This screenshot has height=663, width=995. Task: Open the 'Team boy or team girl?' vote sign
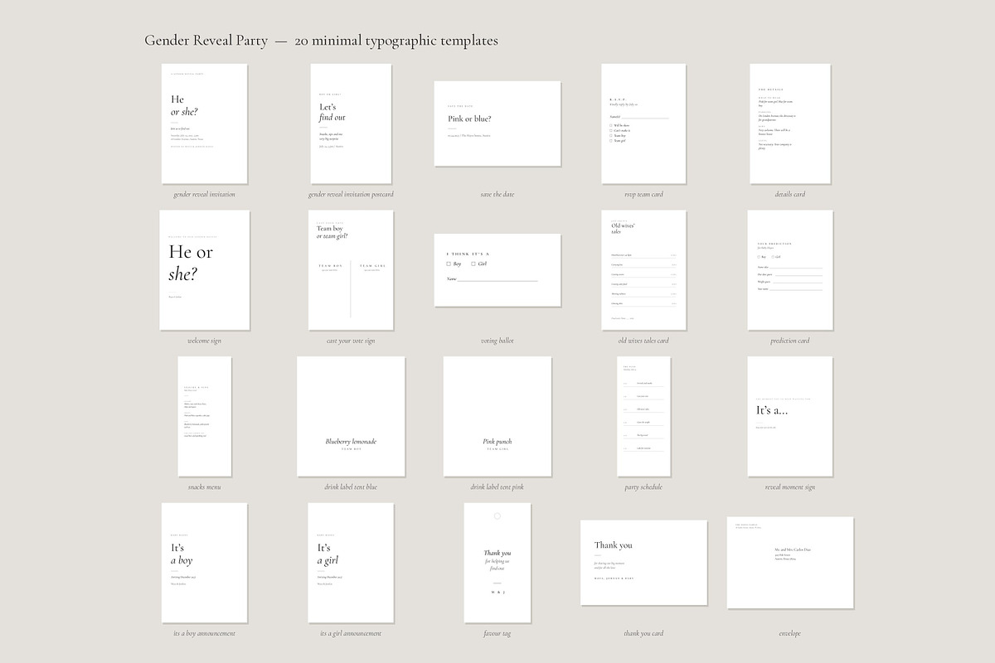(x=350, y=269)
